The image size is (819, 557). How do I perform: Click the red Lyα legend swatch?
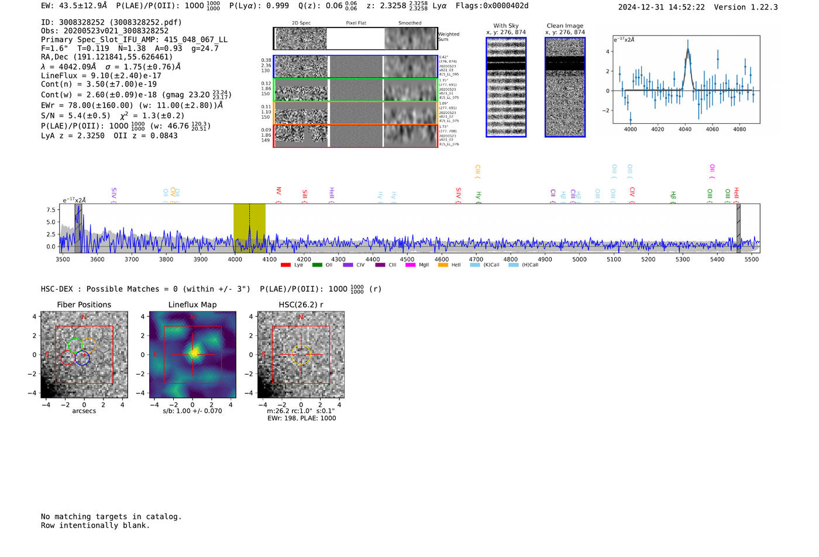(285, 265)
